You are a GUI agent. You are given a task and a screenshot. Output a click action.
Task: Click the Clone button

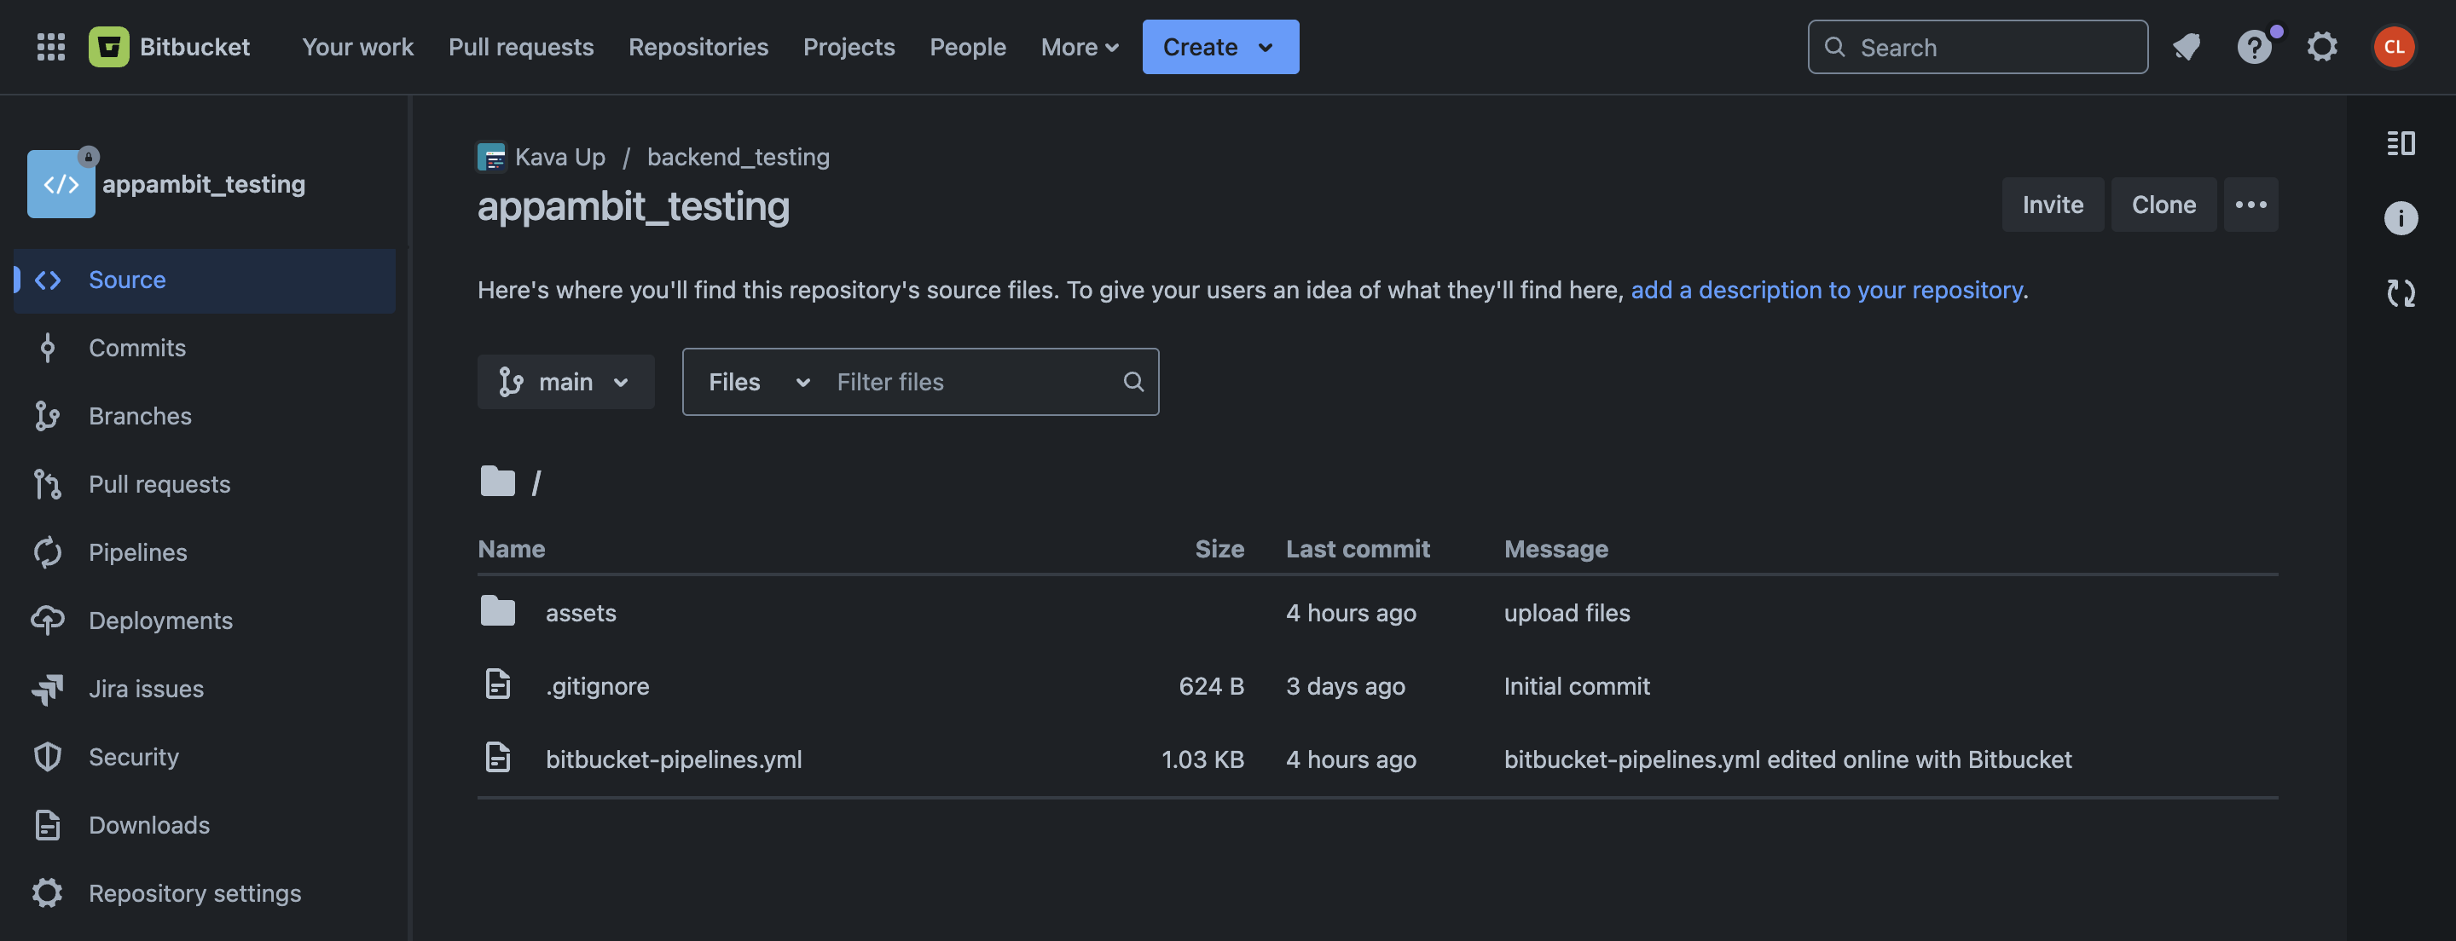click(2163, 205)
